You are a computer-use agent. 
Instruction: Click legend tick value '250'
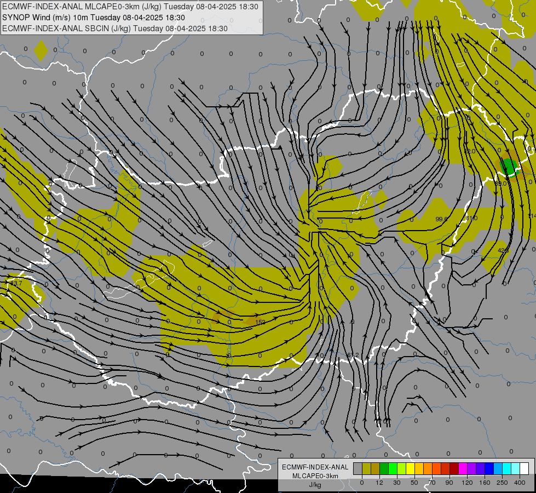pyautogui.click(x=502, y=483)
